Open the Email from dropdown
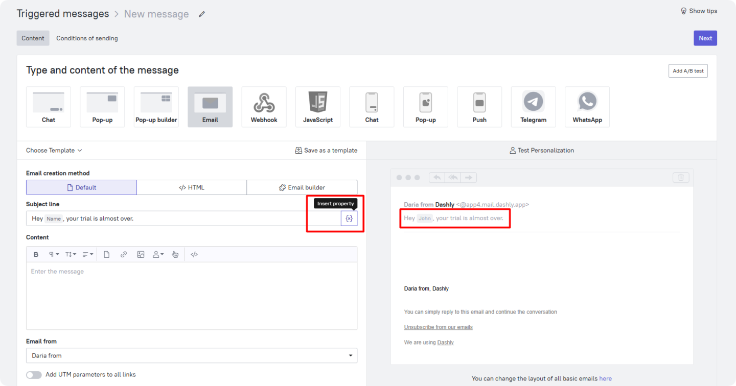 pyautogui.click(x=191, y=355)
